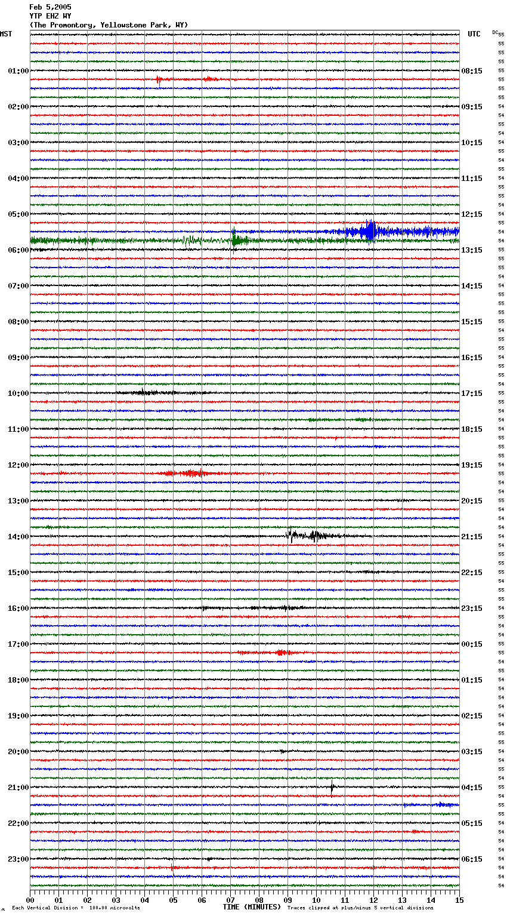This screenshot has height=916, width=507.
Task: Click the "MST" column header
Action: coord(6,34)
